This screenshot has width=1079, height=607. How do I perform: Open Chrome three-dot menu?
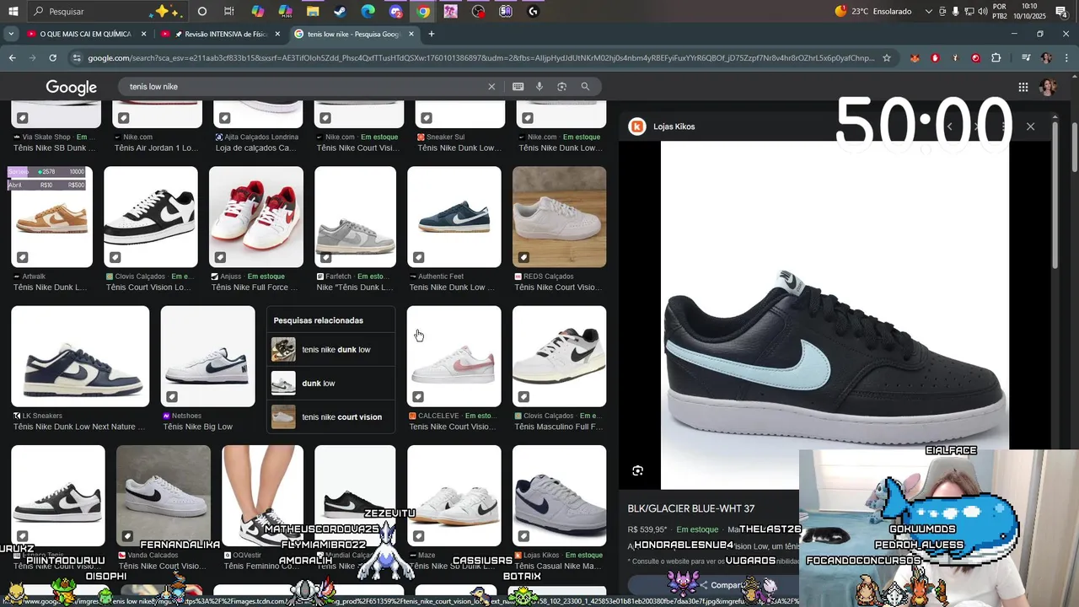click(x=1066, y=58)
